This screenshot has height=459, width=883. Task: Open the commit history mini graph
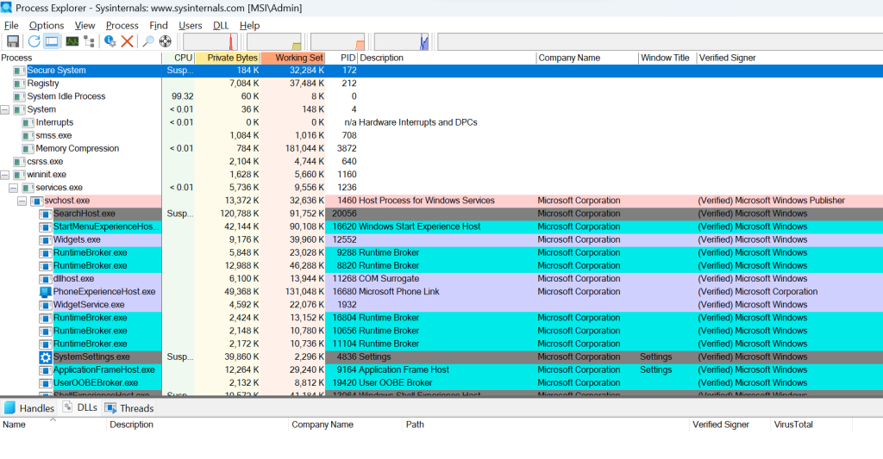click(x=274, y=41)
